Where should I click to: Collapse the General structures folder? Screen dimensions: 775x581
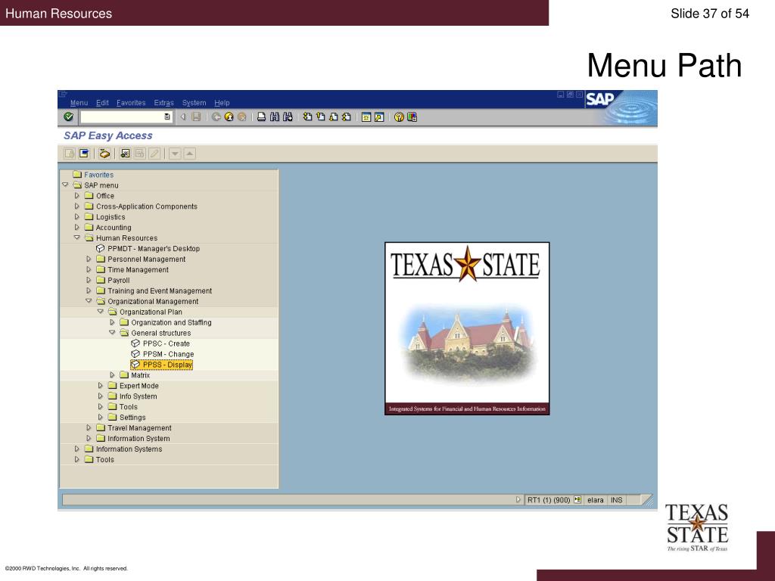[x=112, y=333]
